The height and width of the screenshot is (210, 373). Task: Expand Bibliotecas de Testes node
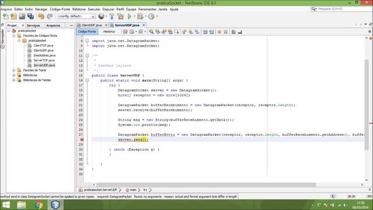pyautogui.click(x=14, y=80)
